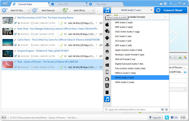Switch to the Convert Video tab
This screenshot has width=189, height=121.
30,4
